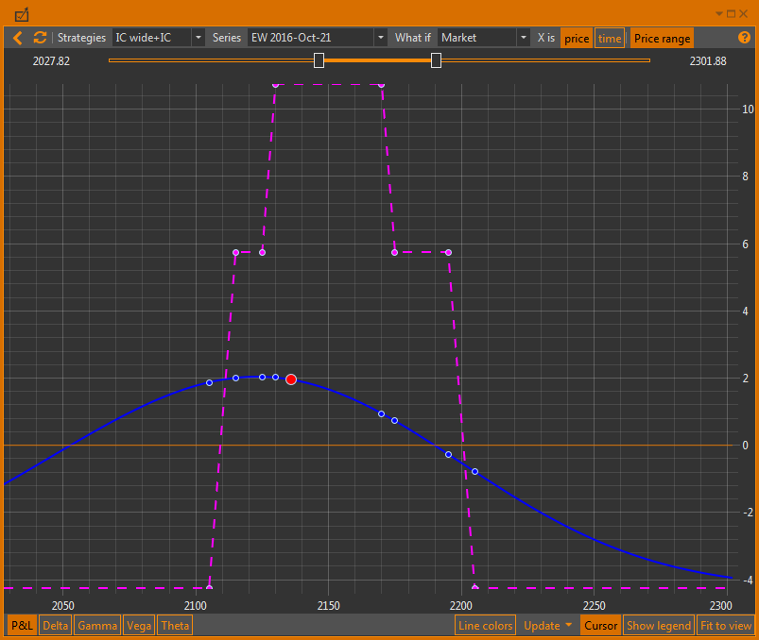Click the left price range slider handle
The height and width of the screenshot is (640, 759).
(x=319, y=60)
